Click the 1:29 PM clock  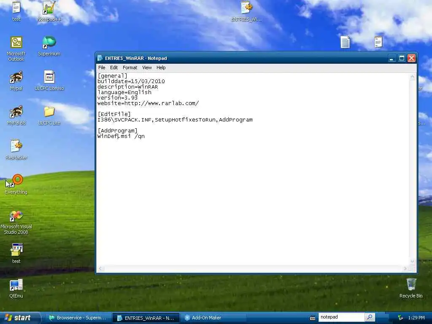pyautogui.click(x=416, y=318)
